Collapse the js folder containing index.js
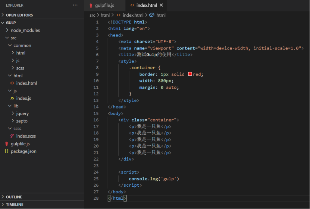This screenshot has height=209, width=310. point(42,91)
